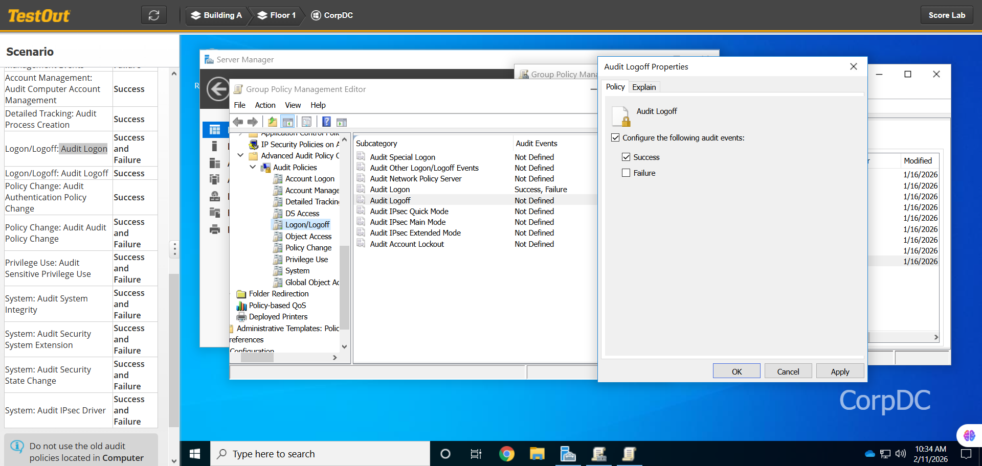Click the Score Lab button

(x=946, y=15)
